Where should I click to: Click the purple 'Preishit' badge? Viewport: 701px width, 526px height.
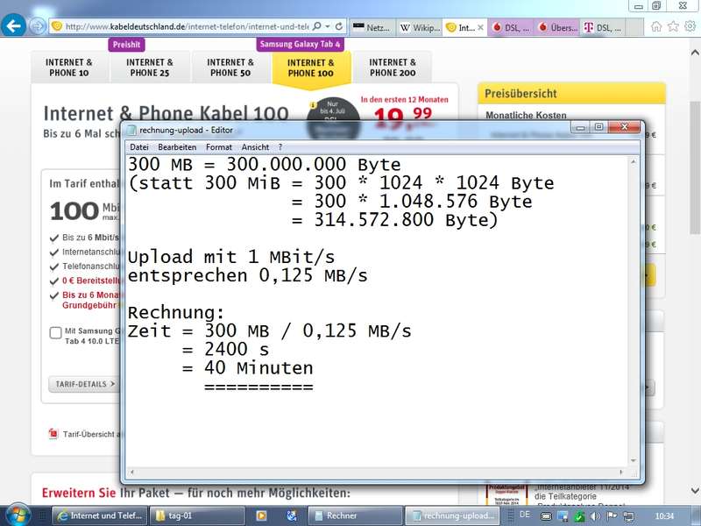pyautogui.click(x=126, y=45)
